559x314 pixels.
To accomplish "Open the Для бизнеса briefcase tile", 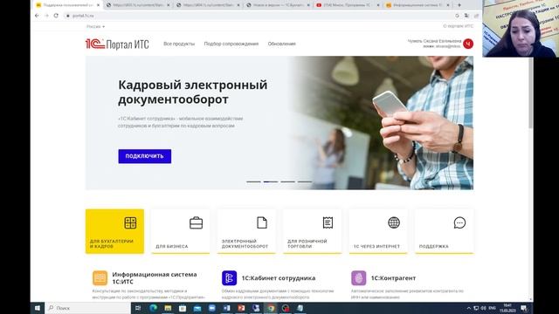I will [x=181, y=231].
